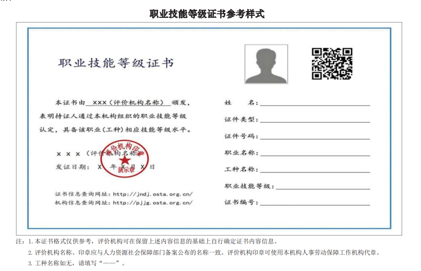Click the 工种名称 blank line

tap(315, 172)
